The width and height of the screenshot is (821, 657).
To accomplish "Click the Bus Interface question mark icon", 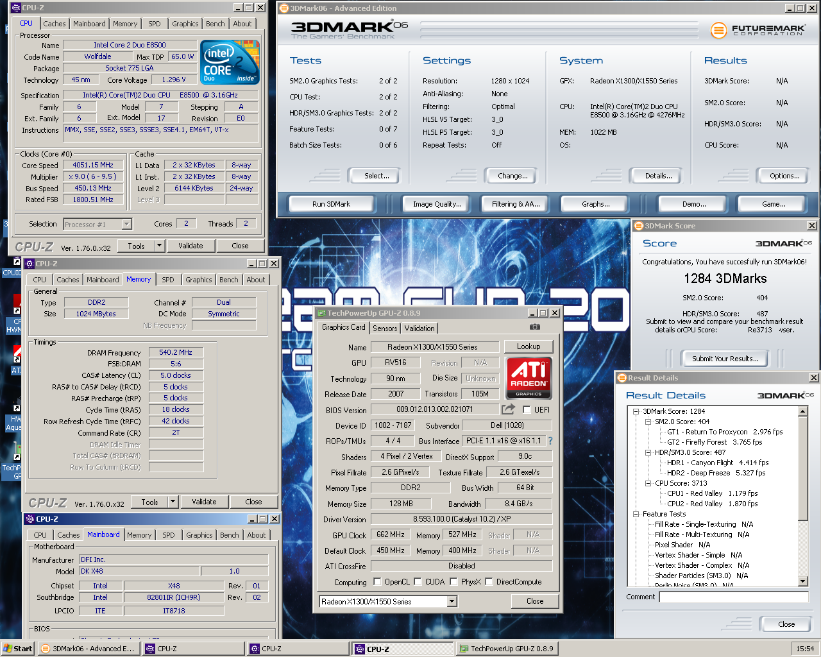I will tap(550, 441).
